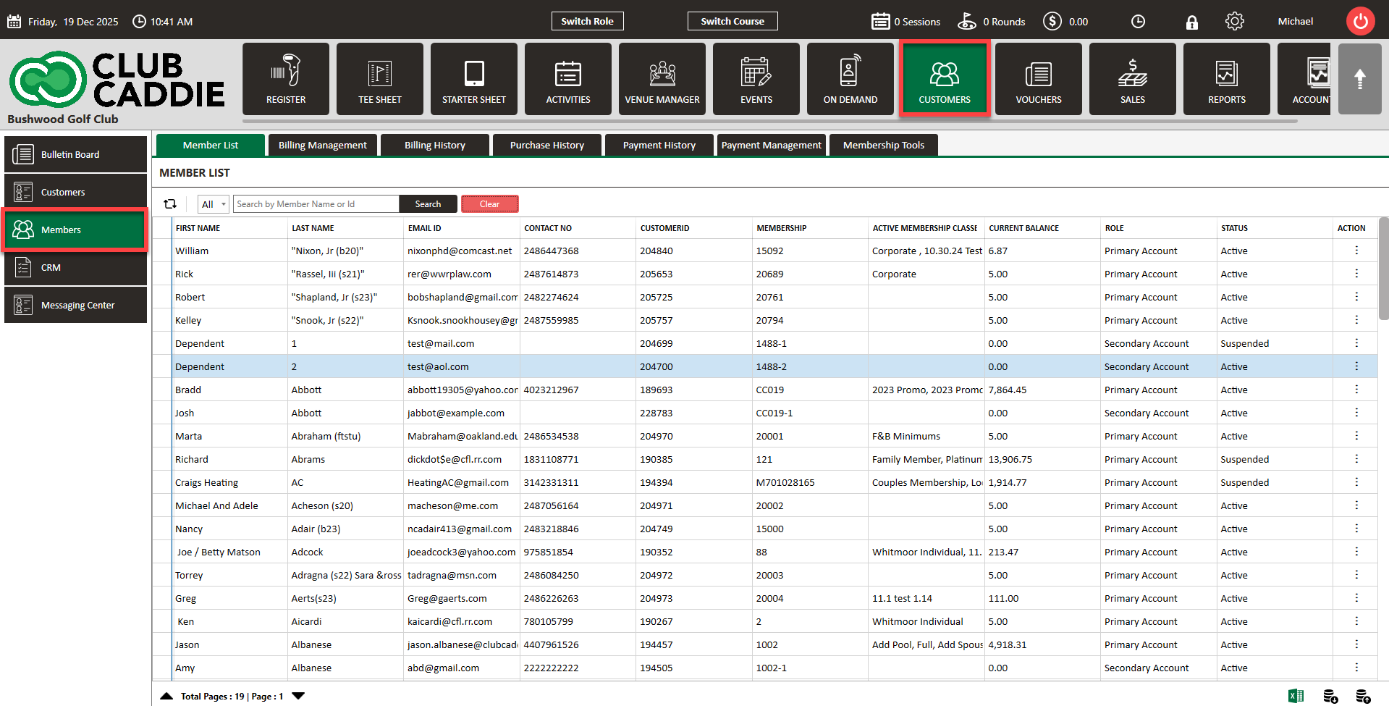
Task: Click the Export to Excel icon
Action: click(1296, 696)
